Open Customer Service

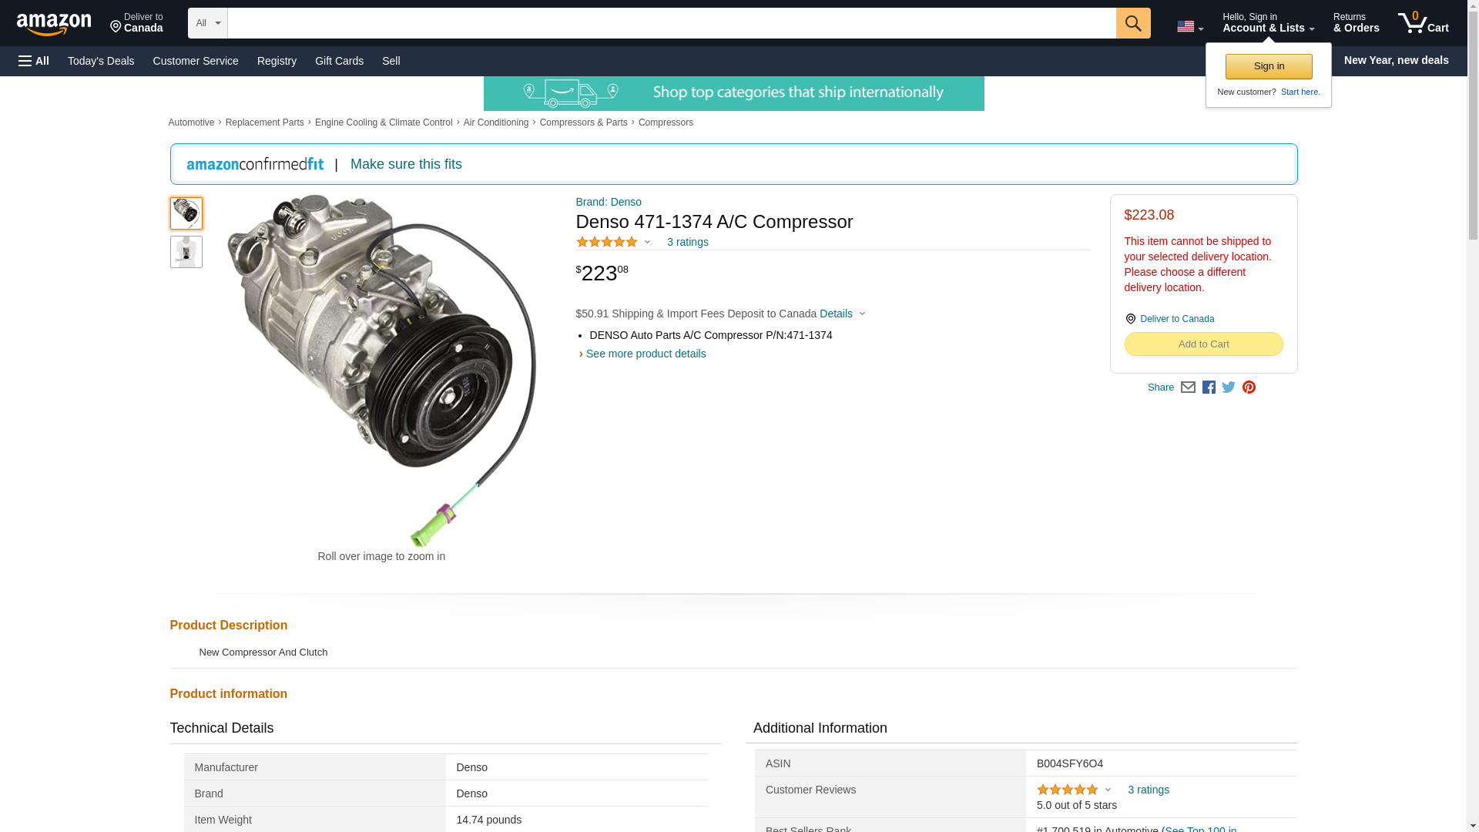[x=196, y=61]
